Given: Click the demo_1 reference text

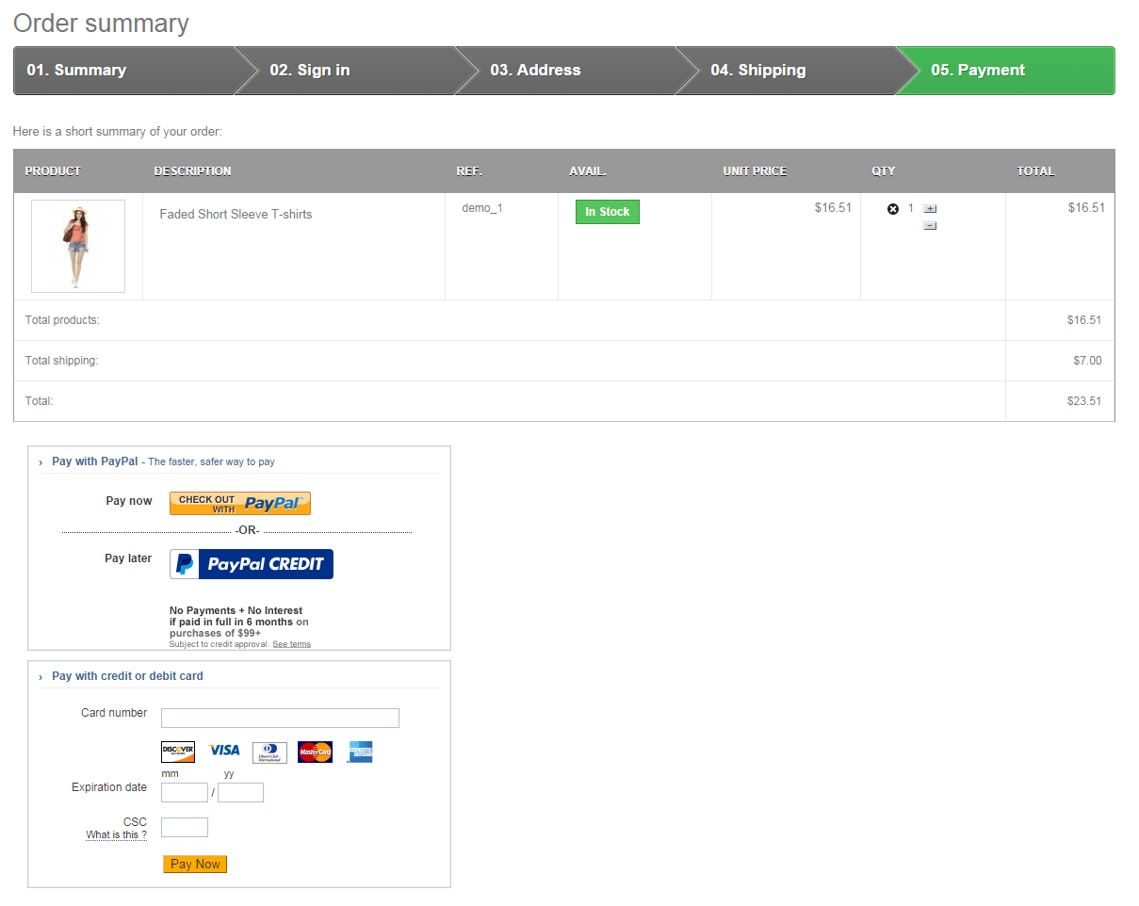Looking at the screenshot, I should 482,208.
